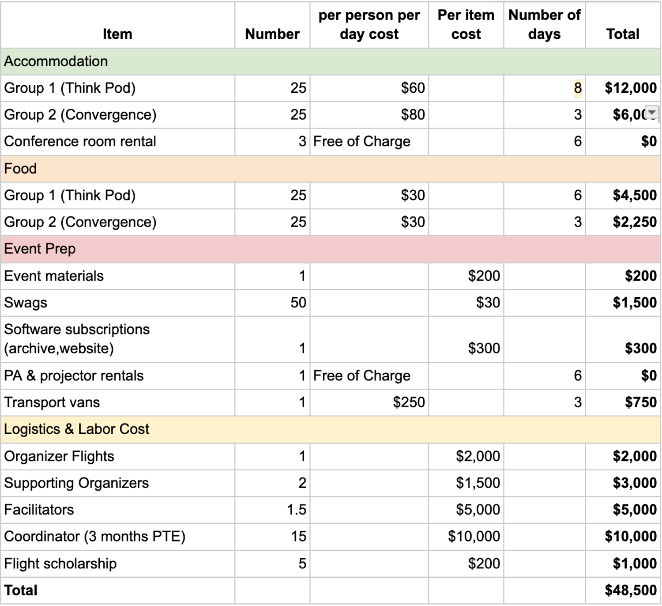Image resolution: width=662 pixels, height=606 pixels.
Task: Click the $48,500 grand total cell
Action: 630,590
